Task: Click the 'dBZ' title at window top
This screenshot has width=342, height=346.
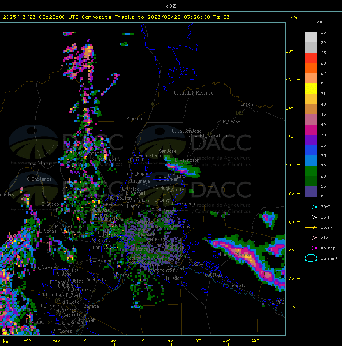Action: coord(171,6)
